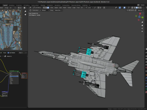Screen dimensions: 147x110
Task: Select the green-header shader node
Action: click(x=14, y=77)
